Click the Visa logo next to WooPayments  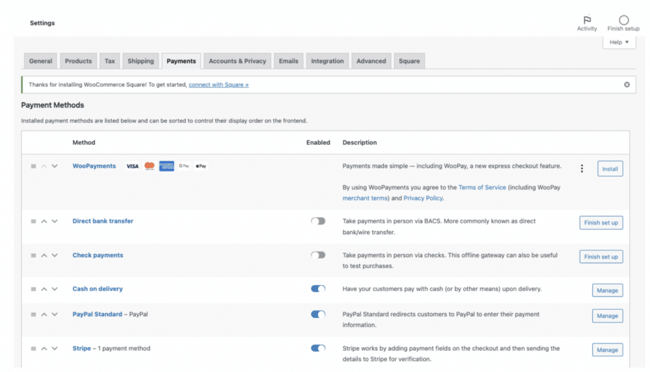coord(132,166)
